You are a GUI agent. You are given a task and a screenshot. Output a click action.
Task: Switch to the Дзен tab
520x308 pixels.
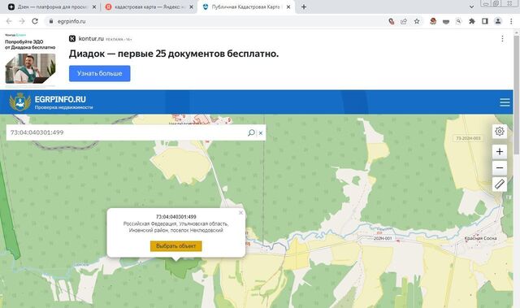click(51, 7)
